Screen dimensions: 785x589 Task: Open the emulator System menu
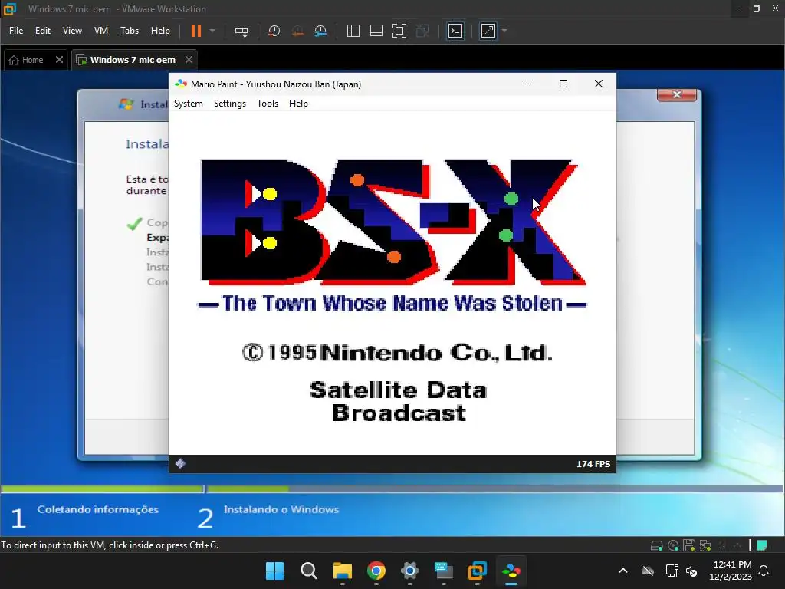[x=189, y=104]
